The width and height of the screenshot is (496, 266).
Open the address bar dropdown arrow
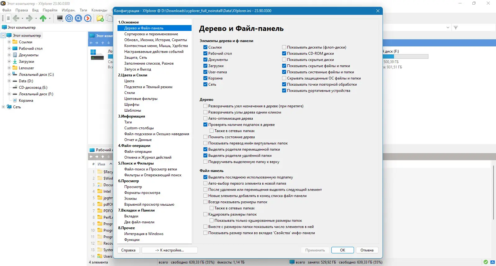coord(448,28)
